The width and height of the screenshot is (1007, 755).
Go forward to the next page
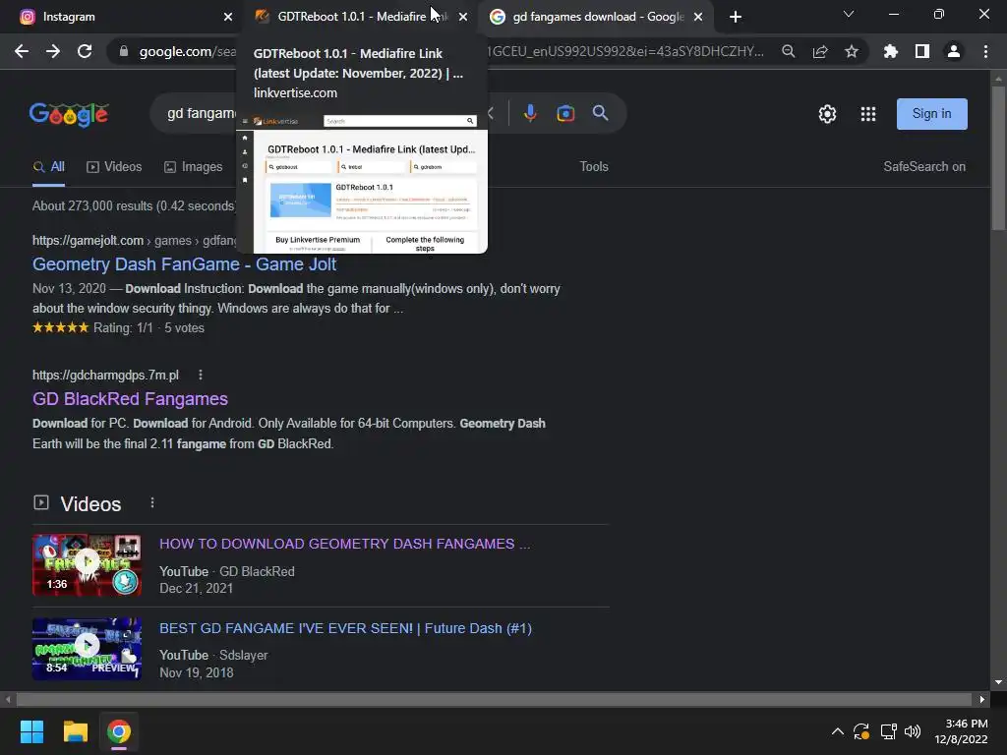tap(53, 51)
